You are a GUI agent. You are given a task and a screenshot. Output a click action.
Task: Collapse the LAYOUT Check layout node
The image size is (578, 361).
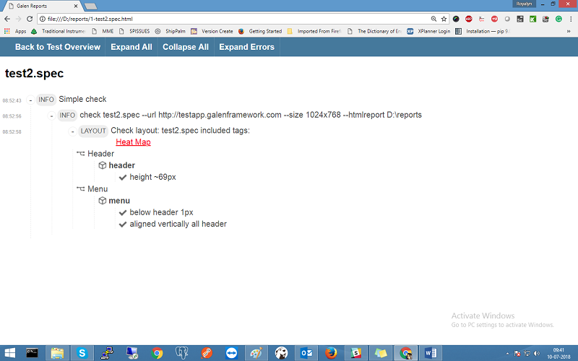click(x=73, y=131)
